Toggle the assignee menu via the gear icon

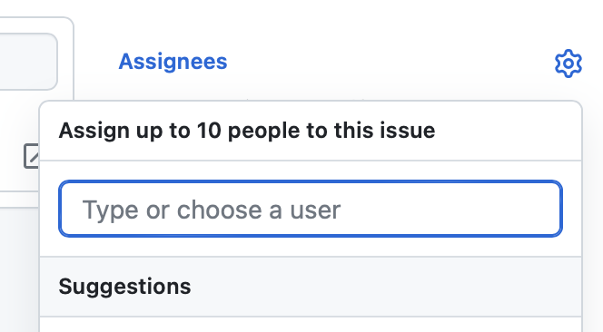(568, 63)
